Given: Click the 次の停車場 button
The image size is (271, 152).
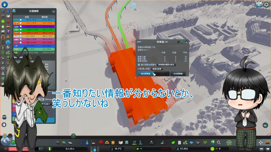Looking at the screenshot, I should [178, 74].
